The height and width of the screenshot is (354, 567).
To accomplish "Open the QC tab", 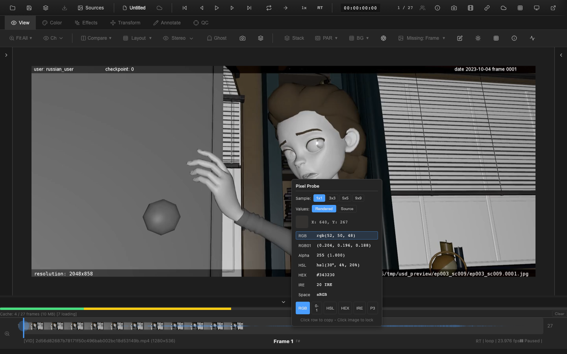I will 201,23.
